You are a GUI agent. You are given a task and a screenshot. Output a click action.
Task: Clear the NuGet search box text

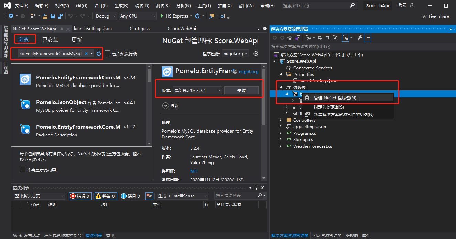(x=86, y=54)
